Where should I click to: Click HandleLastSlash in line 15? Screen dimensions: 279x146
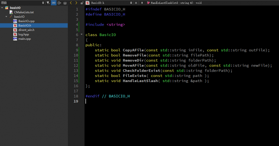point(140,81)
